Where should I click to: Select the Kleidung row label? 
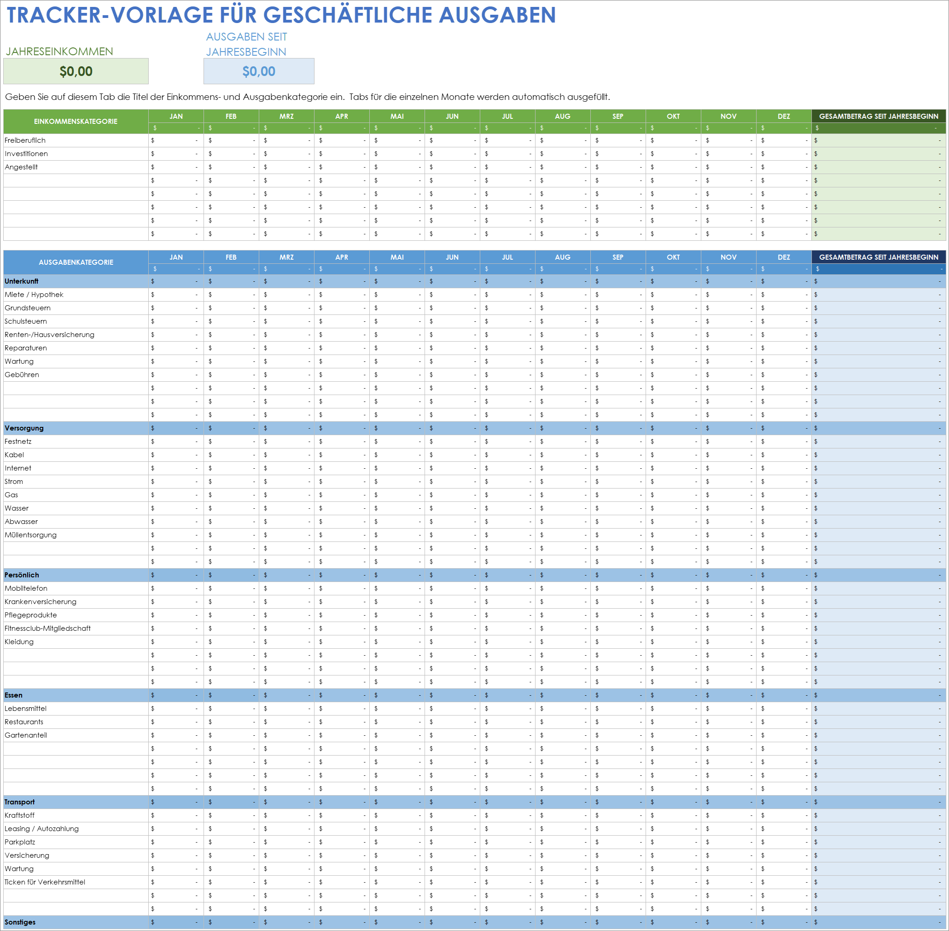click(x=76, y=642)
